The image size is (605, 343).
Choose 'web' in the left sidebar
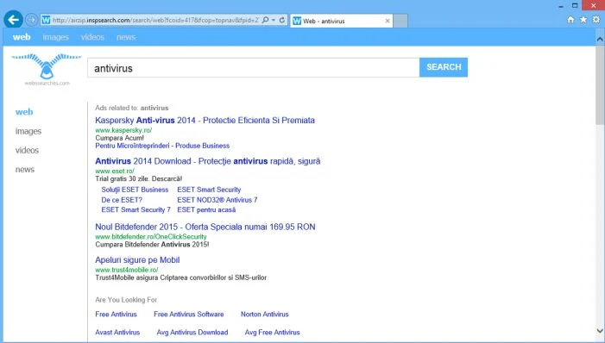tap(24, 112)
